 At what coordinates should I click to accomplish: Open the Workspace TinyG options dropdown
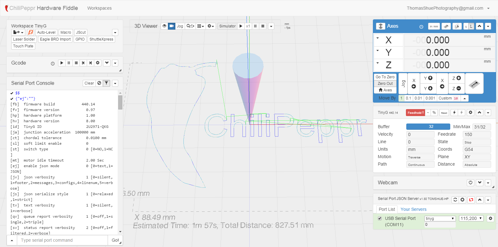[x=115, y=32]
